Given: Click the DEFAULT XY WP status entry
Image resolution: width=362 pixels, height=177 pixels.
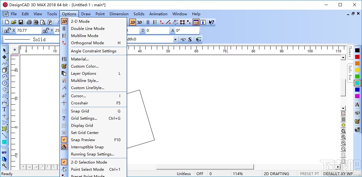Looking at the screenshot, I should (x=338, y=174).
